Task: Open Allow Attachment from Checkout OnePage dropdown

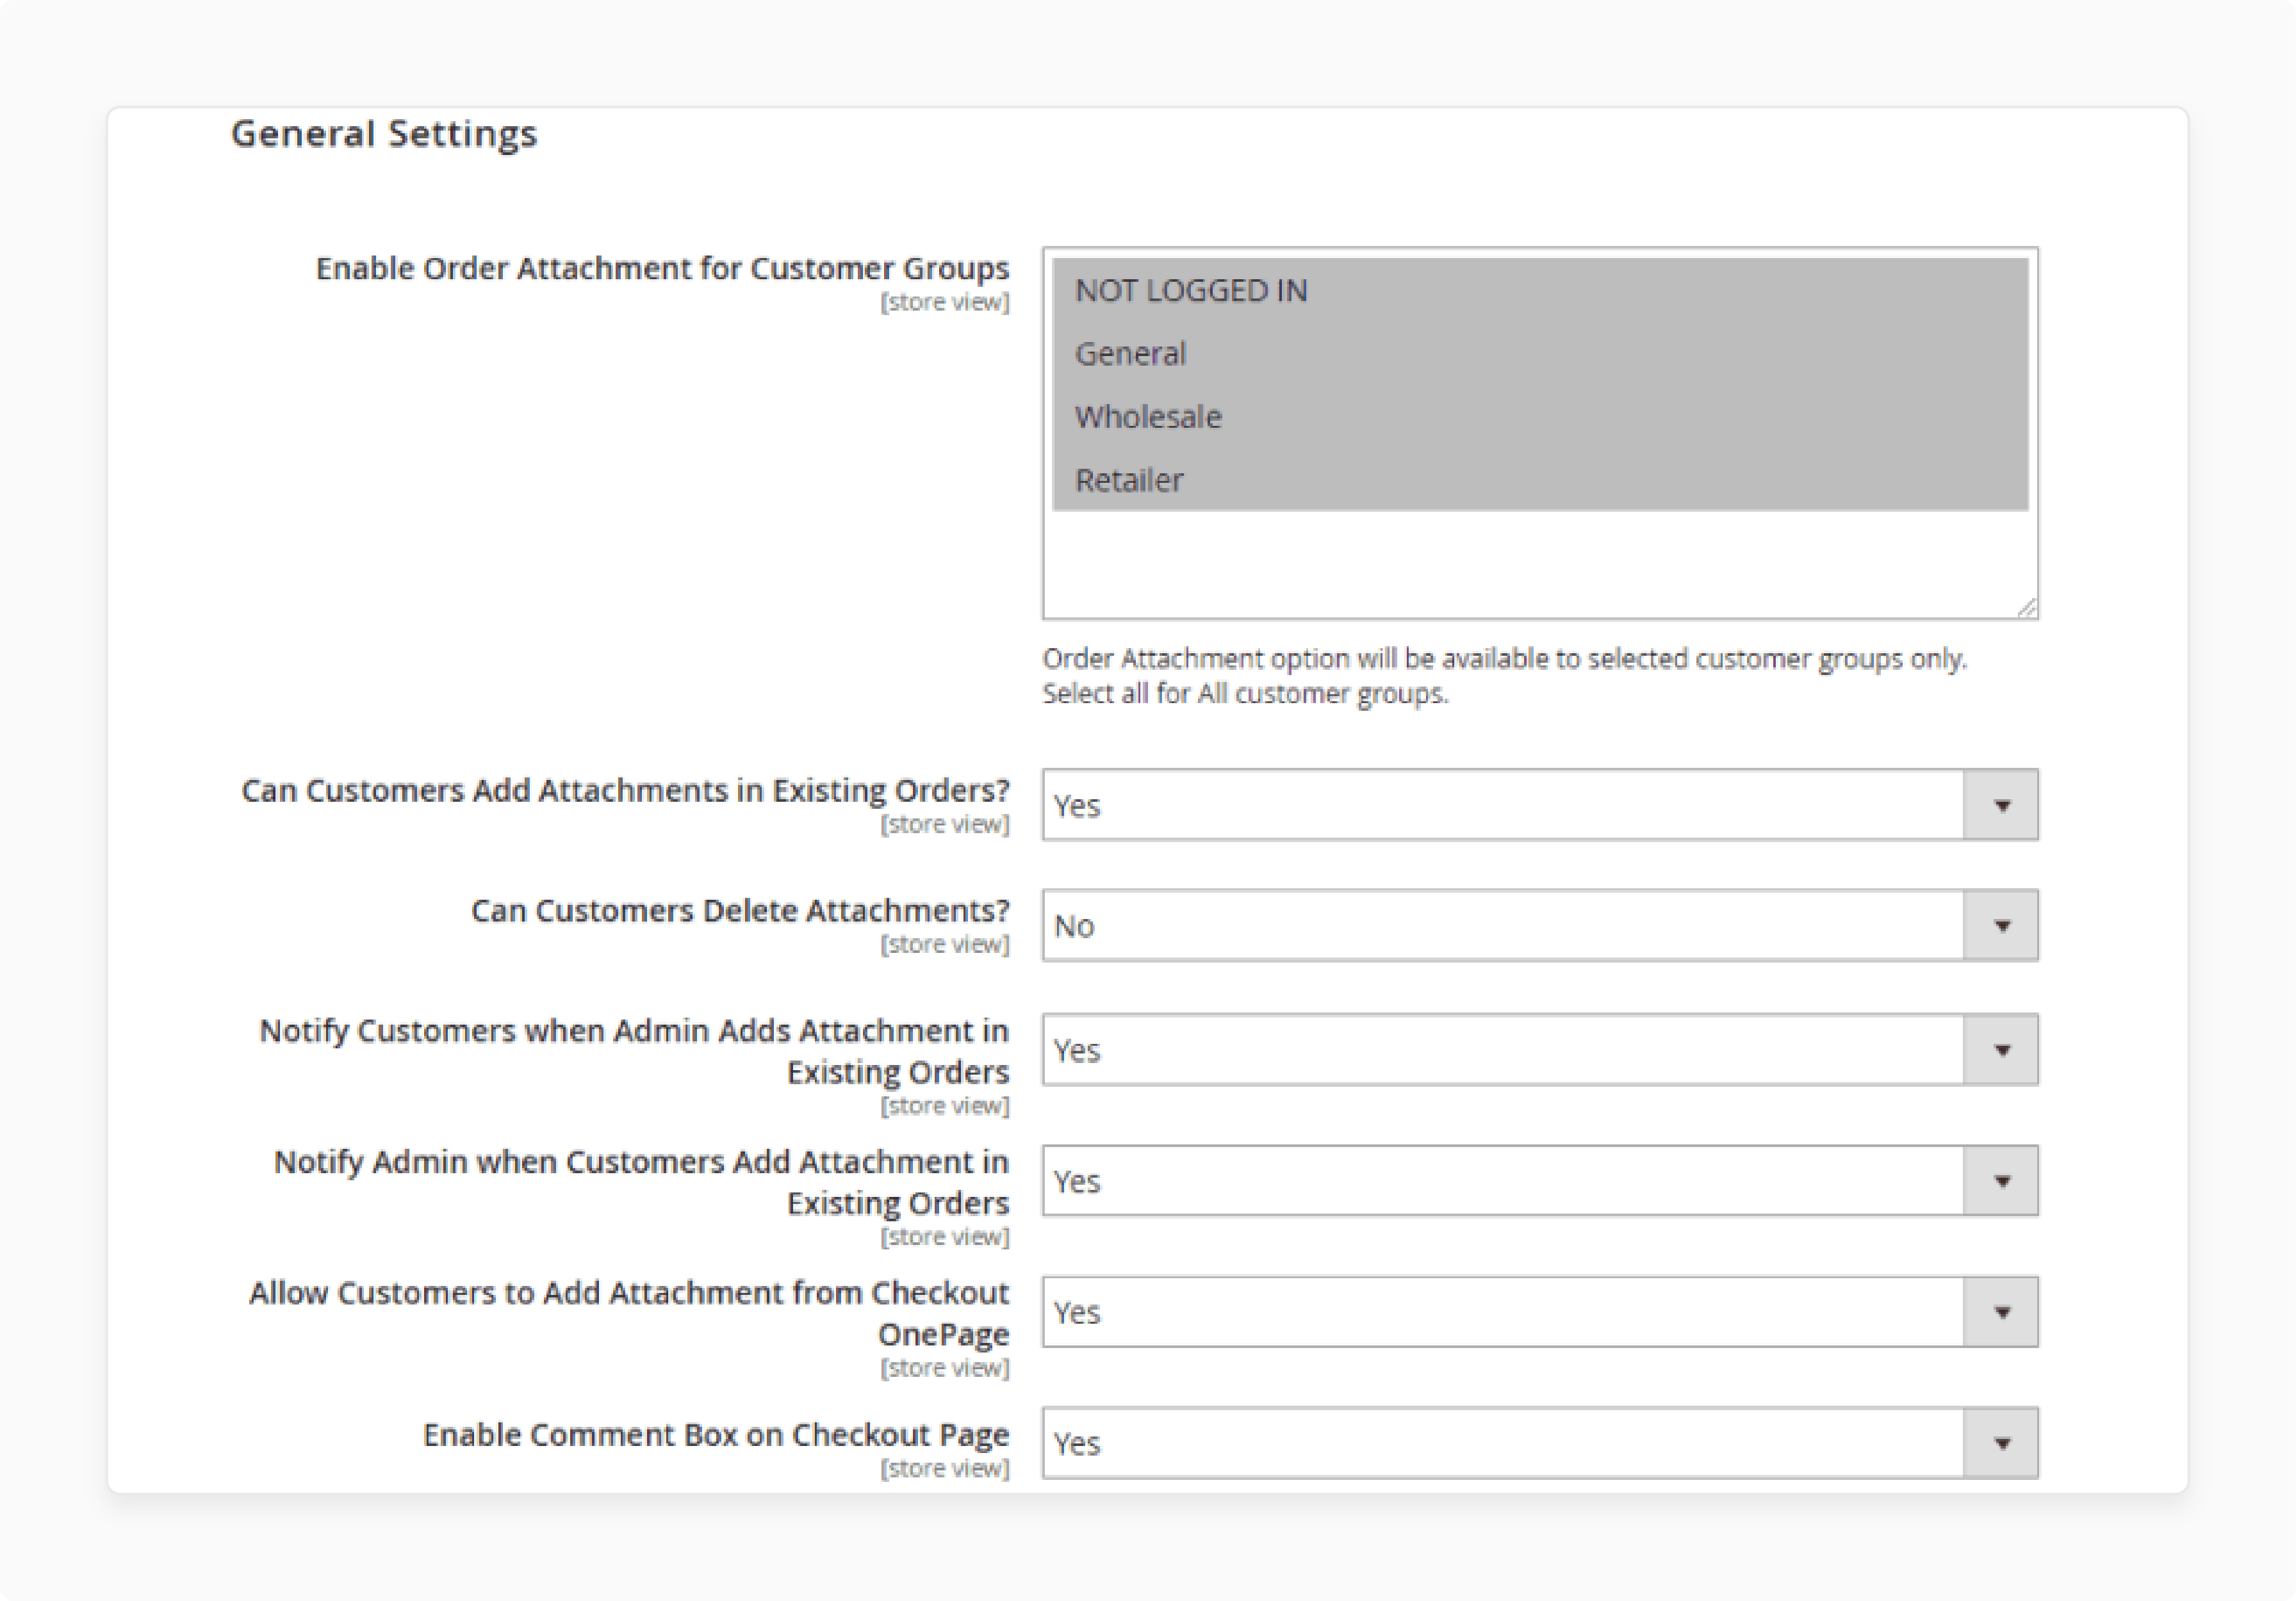Action: coord(1540,1311)
